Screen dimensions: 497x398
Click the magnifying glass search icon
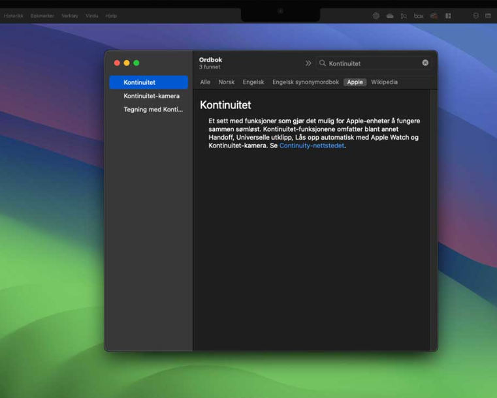[323, 63]
